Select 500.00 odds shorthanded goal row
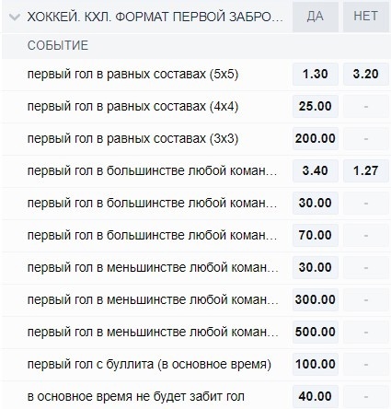This screenshot has height=409, width=391. [x=316, y=332]
